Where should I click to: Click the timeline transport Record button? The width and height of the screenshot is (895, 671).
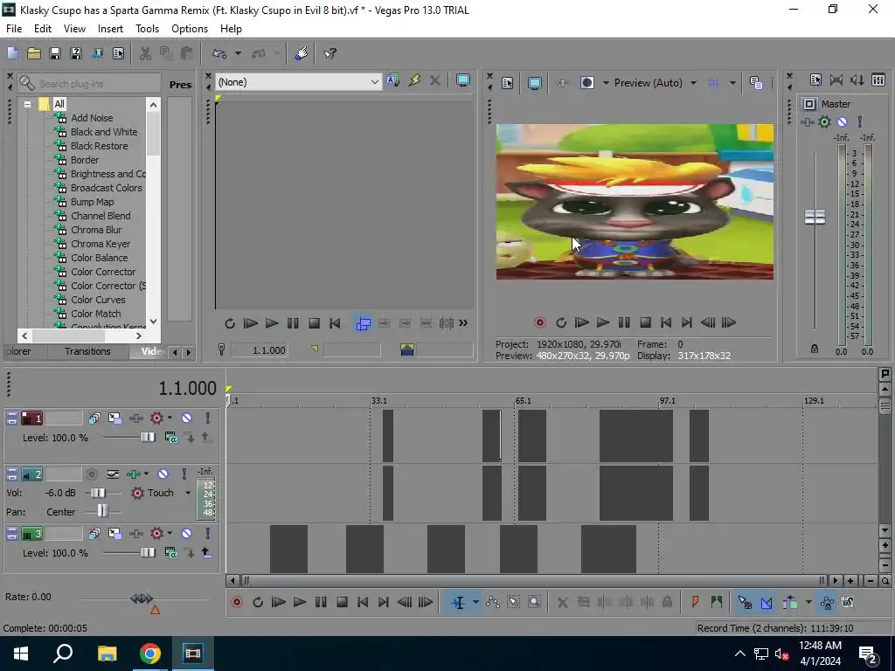click(237, 602)
